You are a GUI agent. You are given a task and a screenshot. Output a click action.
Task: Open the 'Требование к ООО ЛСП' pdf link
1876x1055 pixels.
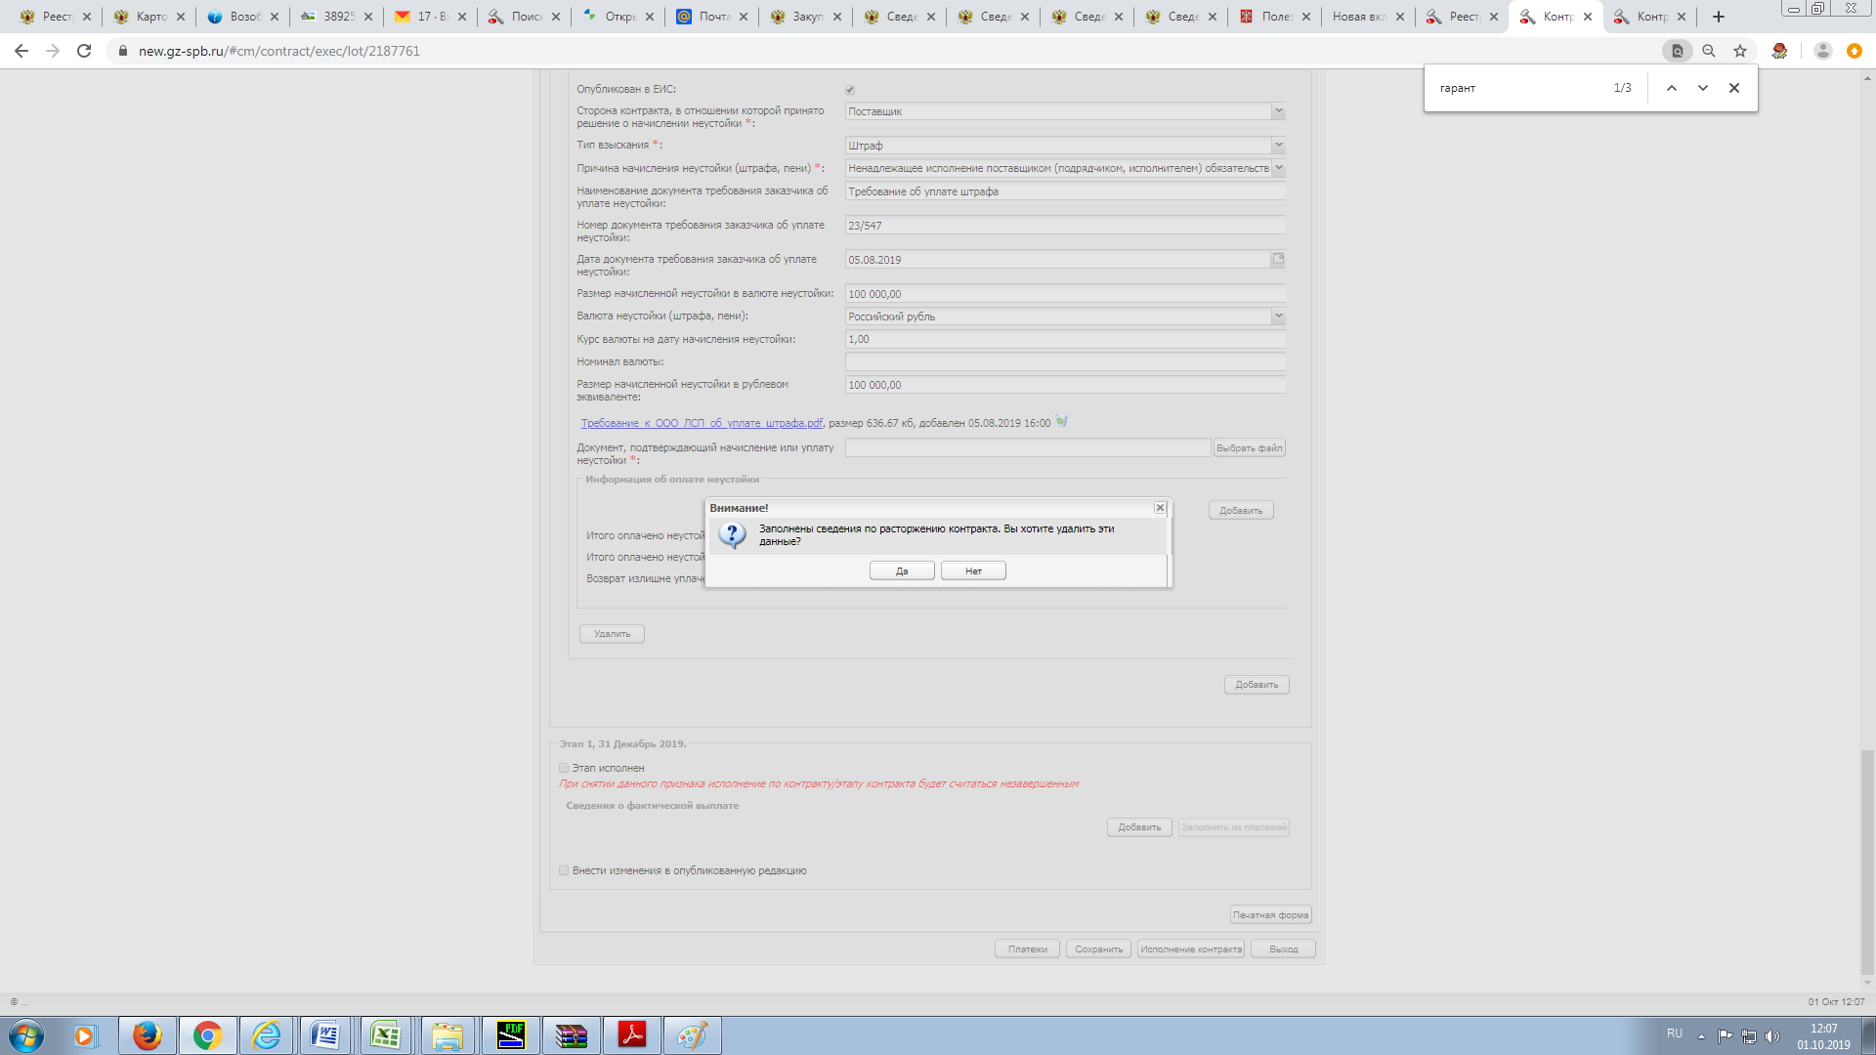coord(702,423)
